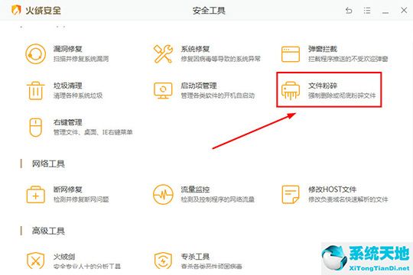Open the 火绒剑 shield with swords icon

(x=35, y=260)
